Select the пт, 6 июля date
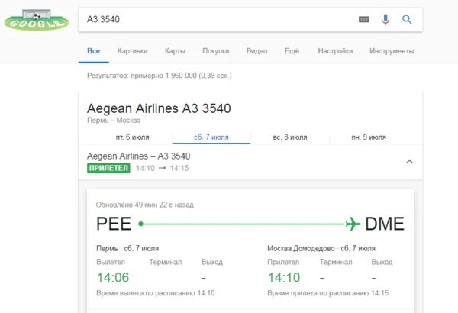The width and height of the screenshot is (458, 313). [132, 137]
